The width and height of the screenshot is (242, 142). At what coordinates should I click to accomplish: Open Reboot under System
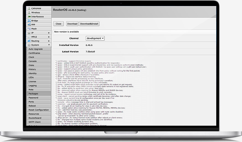(39, 106)
